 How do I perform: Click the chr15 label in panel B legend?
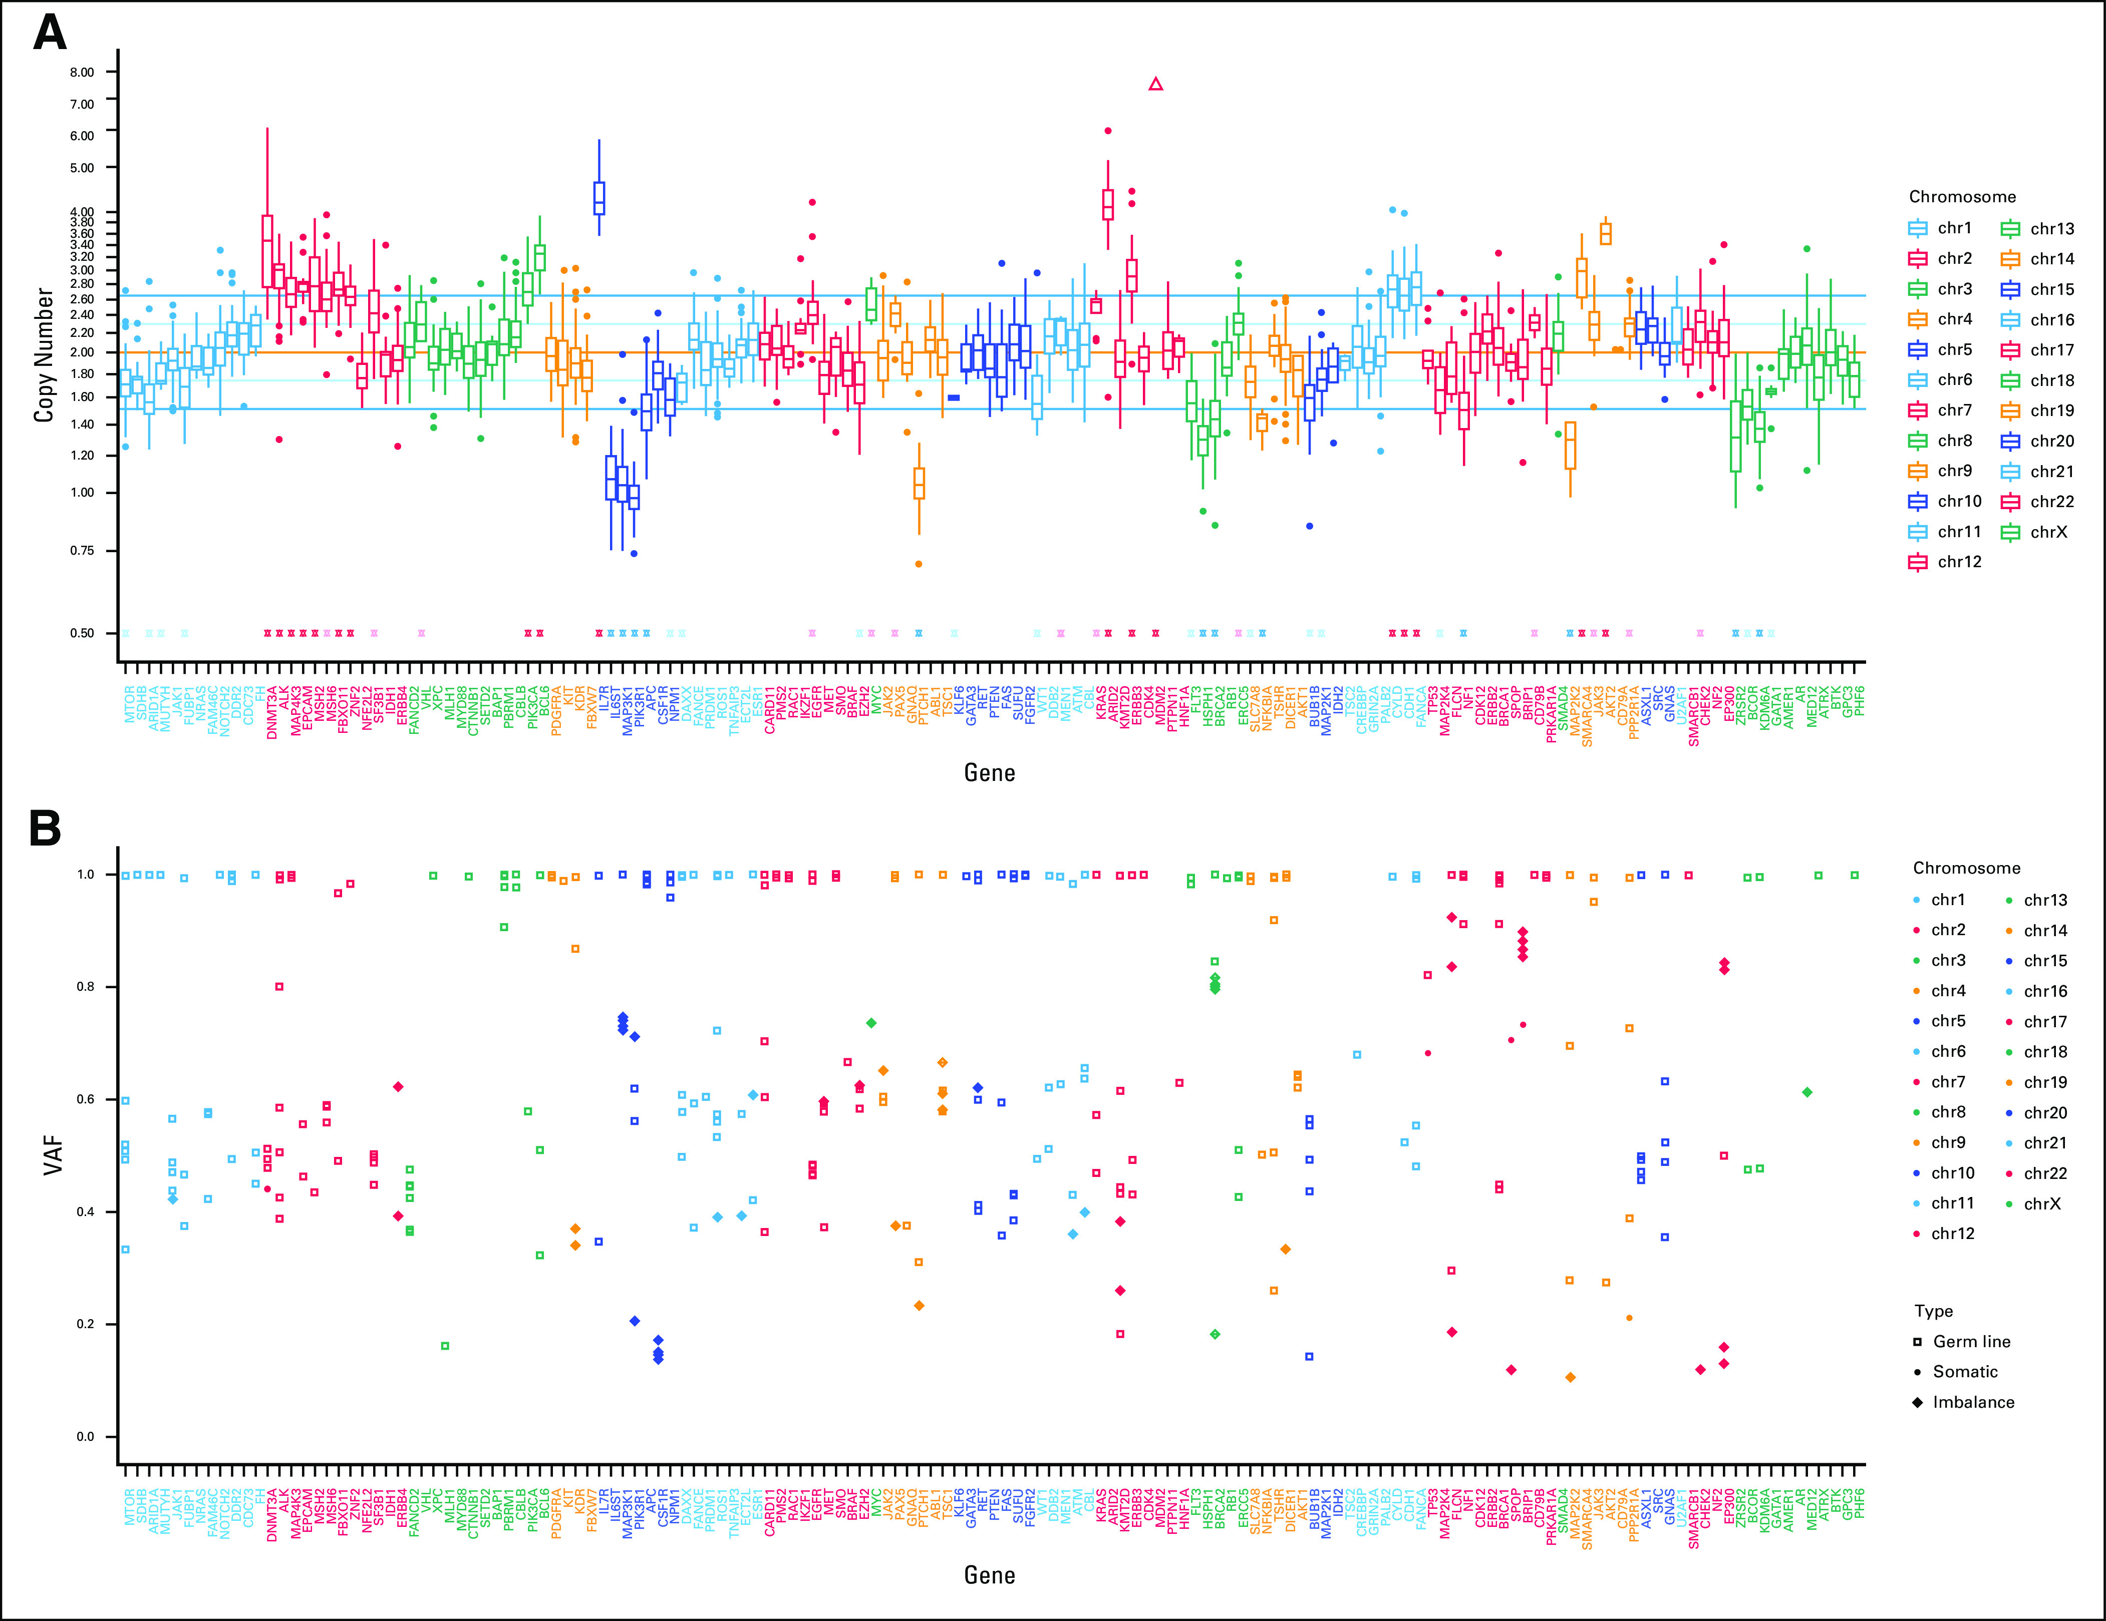[2045, 961]
